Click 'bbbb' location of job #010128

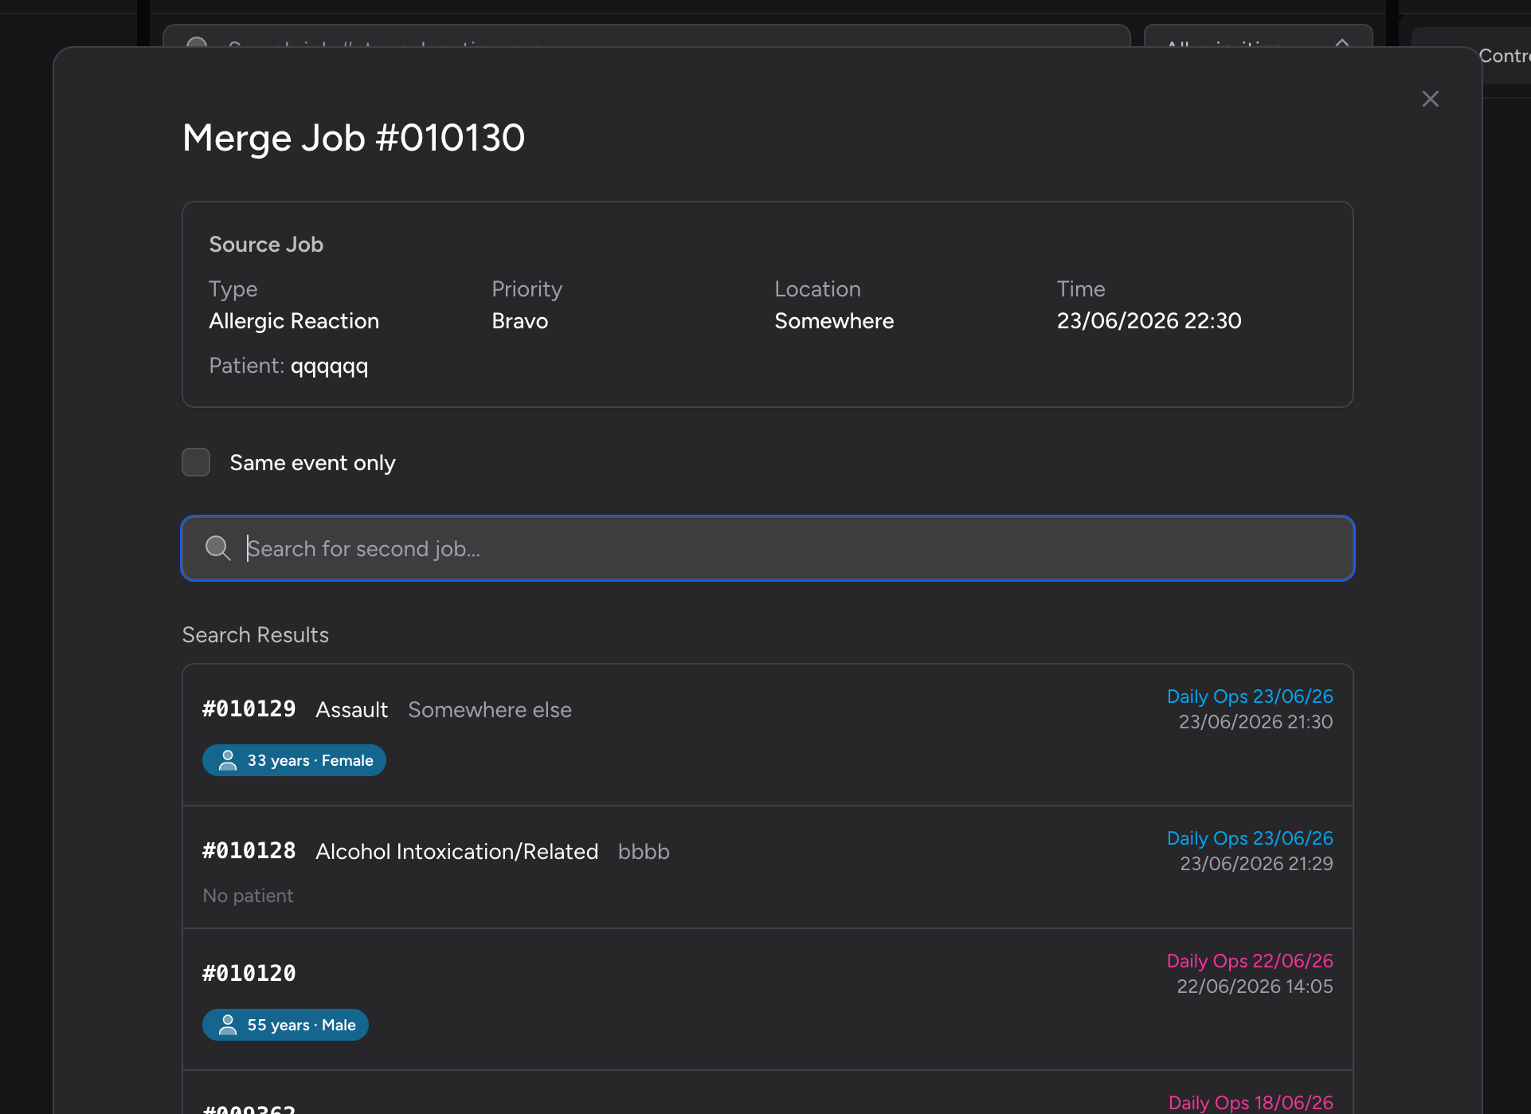tap(644, 852)
